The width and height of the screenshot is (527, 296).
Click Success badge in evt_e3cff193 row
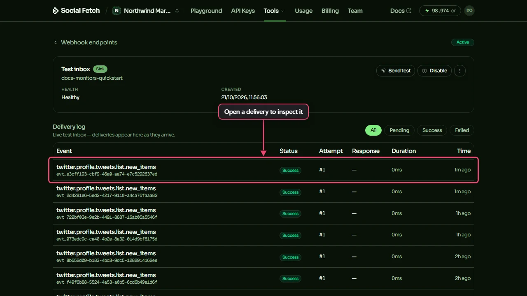point(290,170)
